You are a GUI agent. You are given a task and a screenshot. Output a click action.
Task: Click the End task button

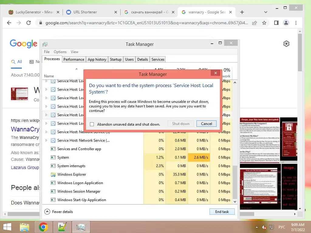click(x=222, y=211)
